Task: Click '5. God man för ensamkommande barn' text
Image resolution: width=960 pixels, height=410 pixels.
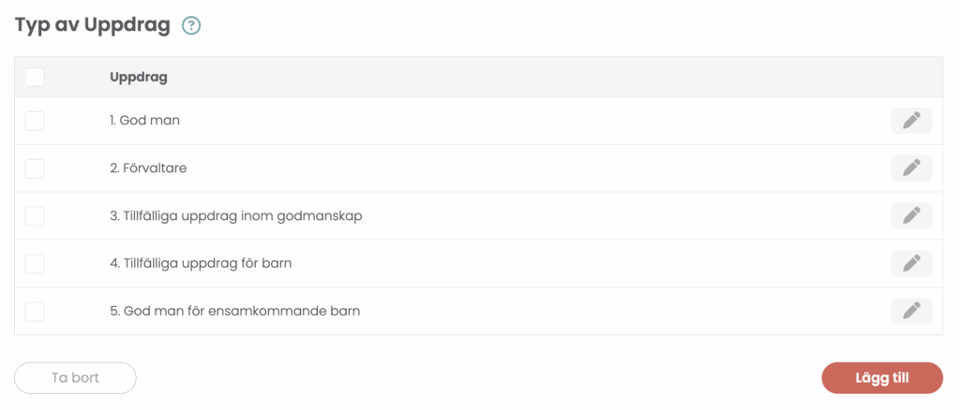Action: [x=234, y=311]
